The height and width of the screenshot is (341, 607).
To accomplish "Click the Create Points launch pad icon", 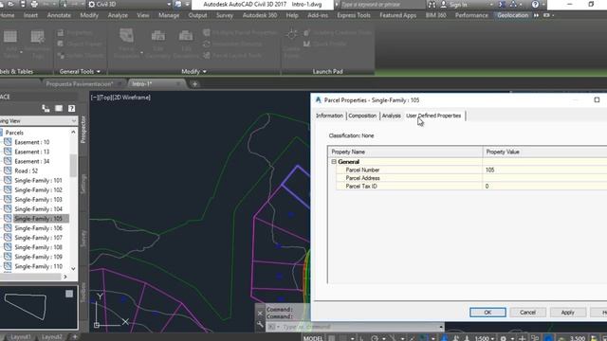I will (x=292, y=35).
